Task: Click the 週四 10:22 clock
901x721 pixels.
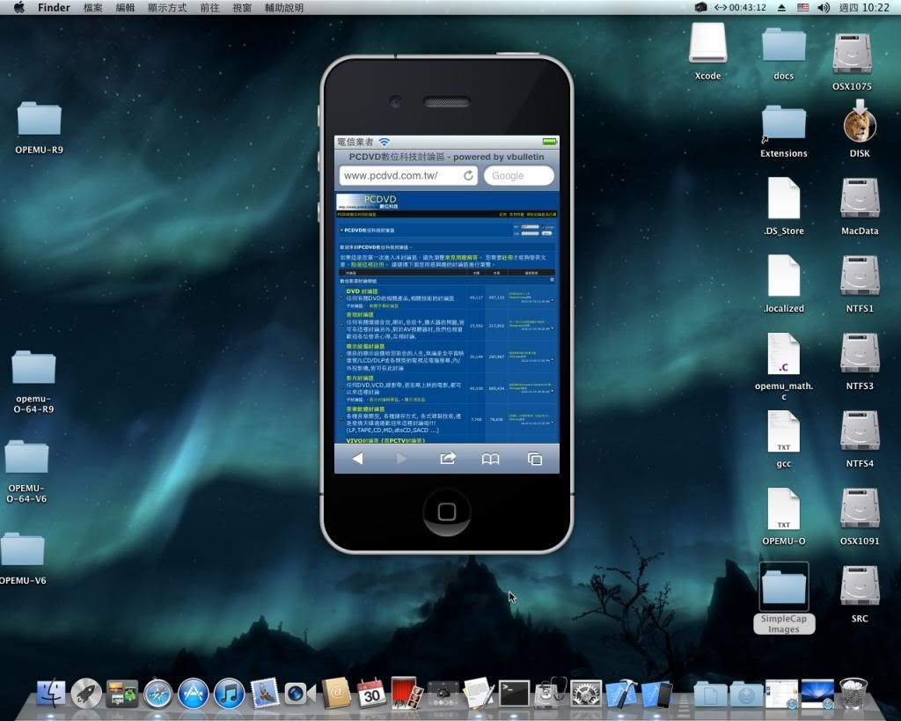Action: click(x=864, y=7)
